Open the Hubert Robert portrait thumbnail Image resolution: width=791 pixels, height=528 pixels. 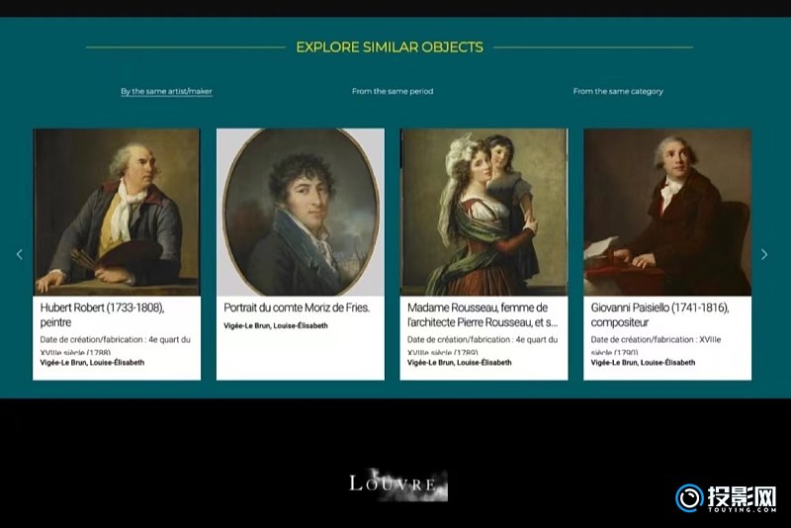tap(117, 212)
